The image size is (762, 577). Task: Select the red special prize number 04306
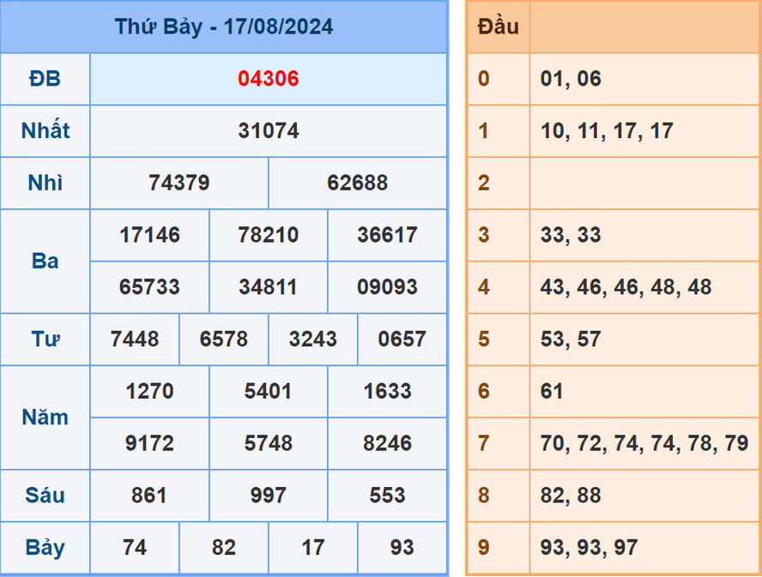pos(269,79)
